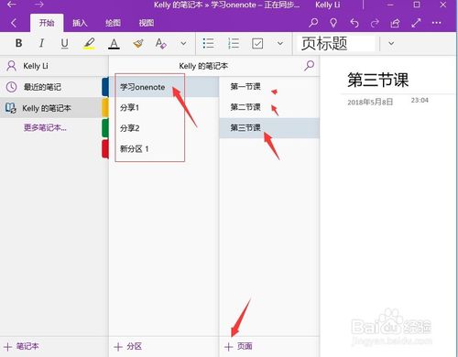Toggle italic formatting
458x357 pixels.
tap(41, 43)
